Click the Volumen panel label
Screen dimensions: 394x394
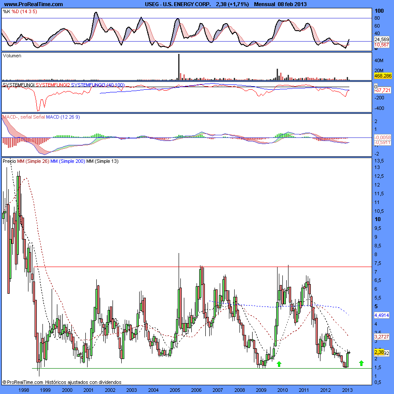(x=12, y=56)
